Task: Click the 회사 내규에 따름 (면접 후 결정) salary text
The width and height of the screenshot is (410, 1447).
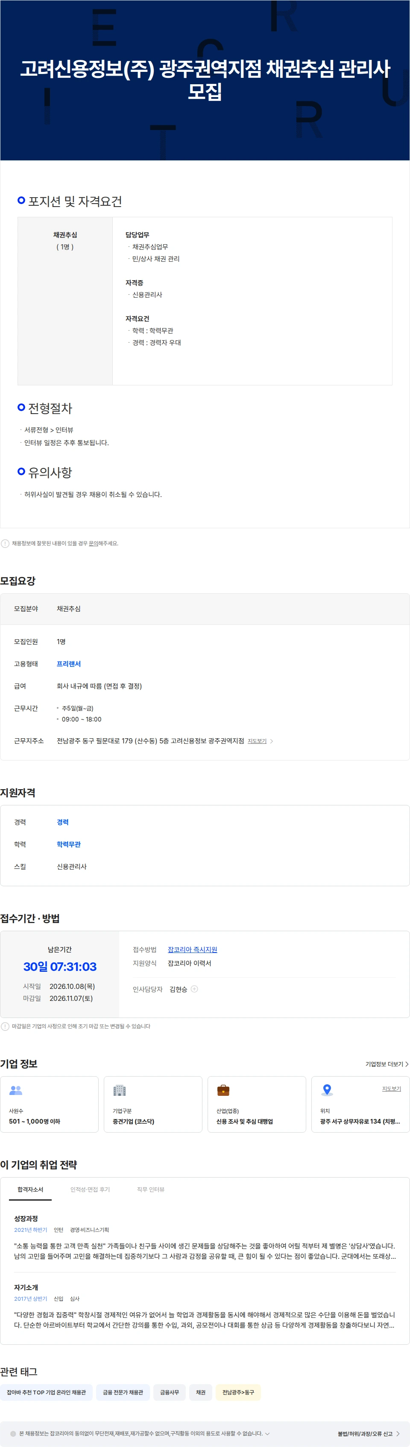Action: (99, 686)
